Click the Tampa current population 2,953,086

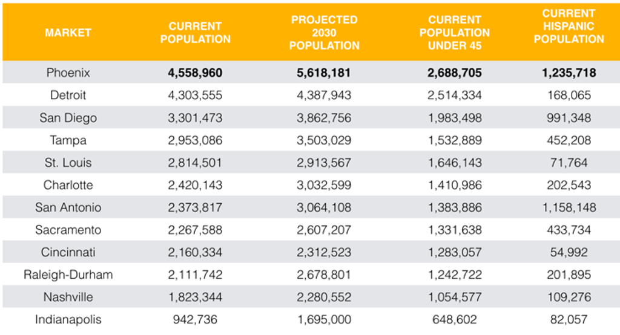pos(195,140)
